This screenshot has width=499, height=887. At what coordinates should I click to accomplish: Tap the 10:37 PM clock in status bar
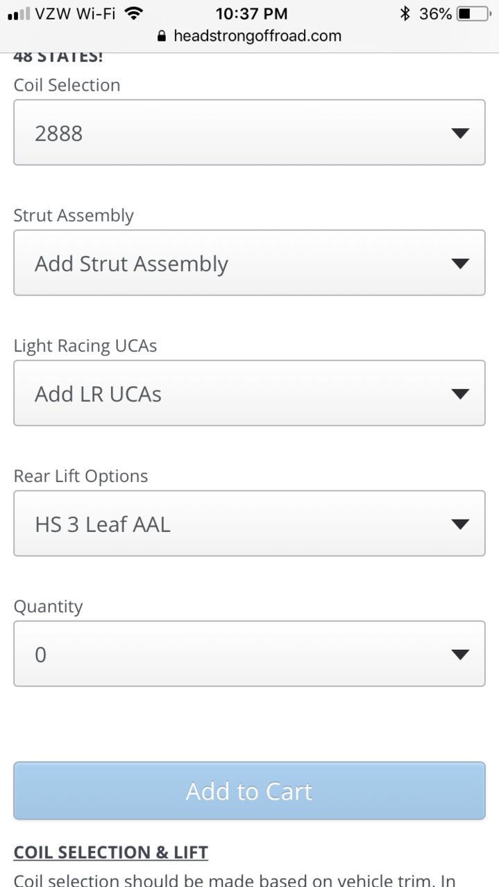pyautogui.click(x=251, y=13)
